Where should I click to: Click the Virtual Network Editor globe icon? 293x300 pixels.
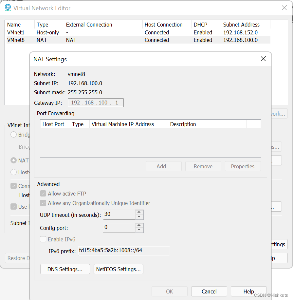[8, 8]
